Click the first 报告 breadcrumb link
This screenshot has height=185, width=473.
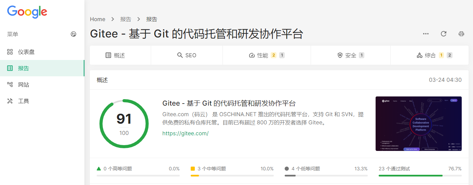pos(126,19)
